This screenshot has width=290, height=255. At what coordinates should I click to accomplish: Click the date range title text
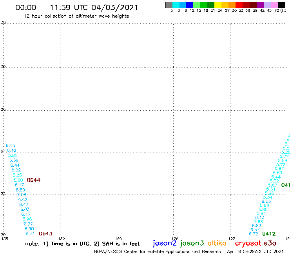point(76,8)
